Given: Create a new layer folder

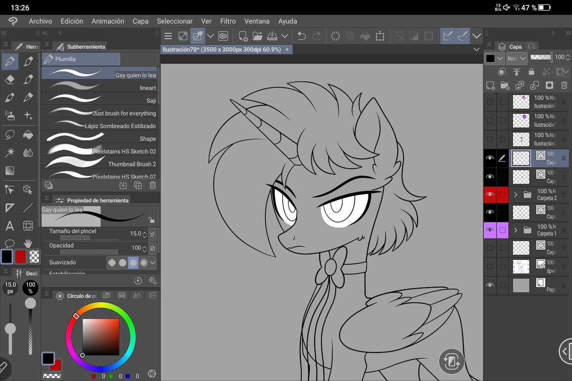Looking at the screenshot, I should click(x=505, y=85).
